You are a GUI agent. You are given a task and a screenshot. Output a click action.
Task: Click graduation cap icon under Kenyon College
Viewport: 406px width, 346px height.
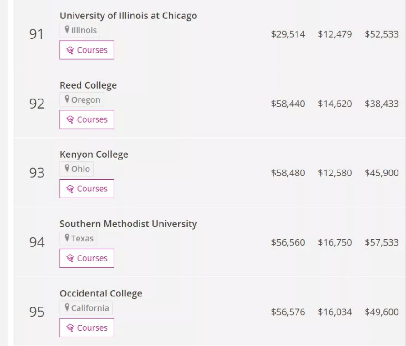pyautogui.click(x=70, y=189)
